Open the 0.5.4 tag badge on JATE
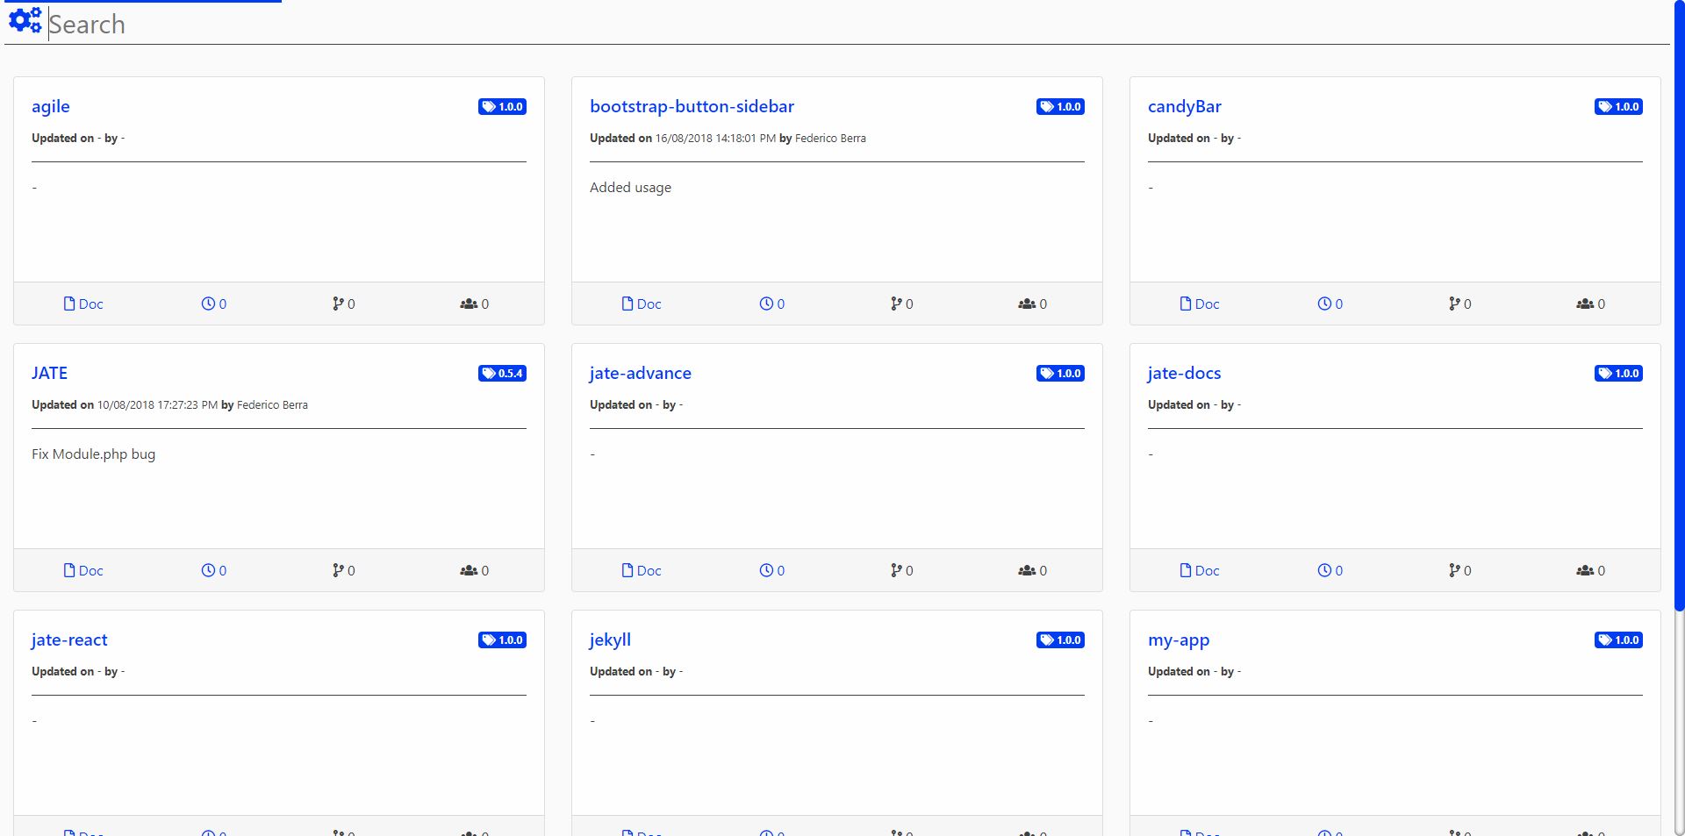 502,373
